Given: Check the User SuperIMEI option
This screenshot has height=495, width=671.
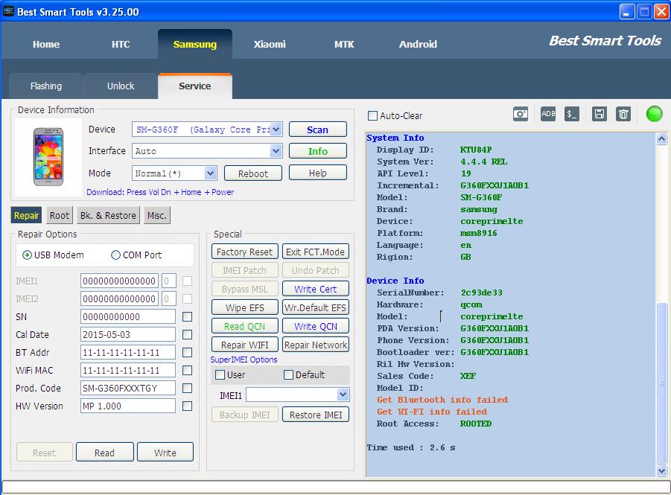Looking at the screenshot, I should (x=220, y=374).
